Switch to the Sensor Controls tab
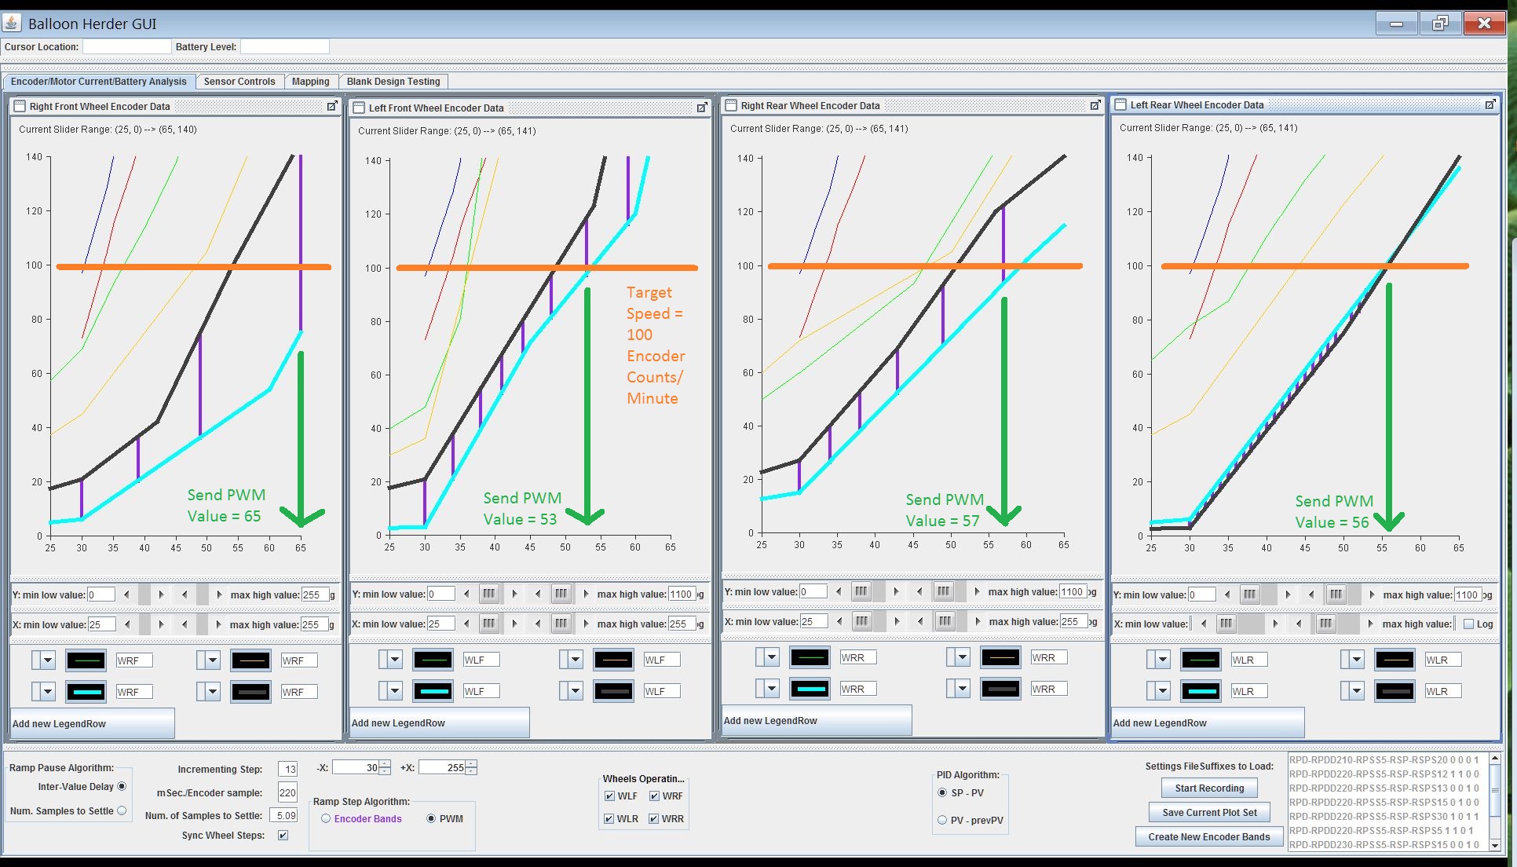 click(x=239, y=82)
